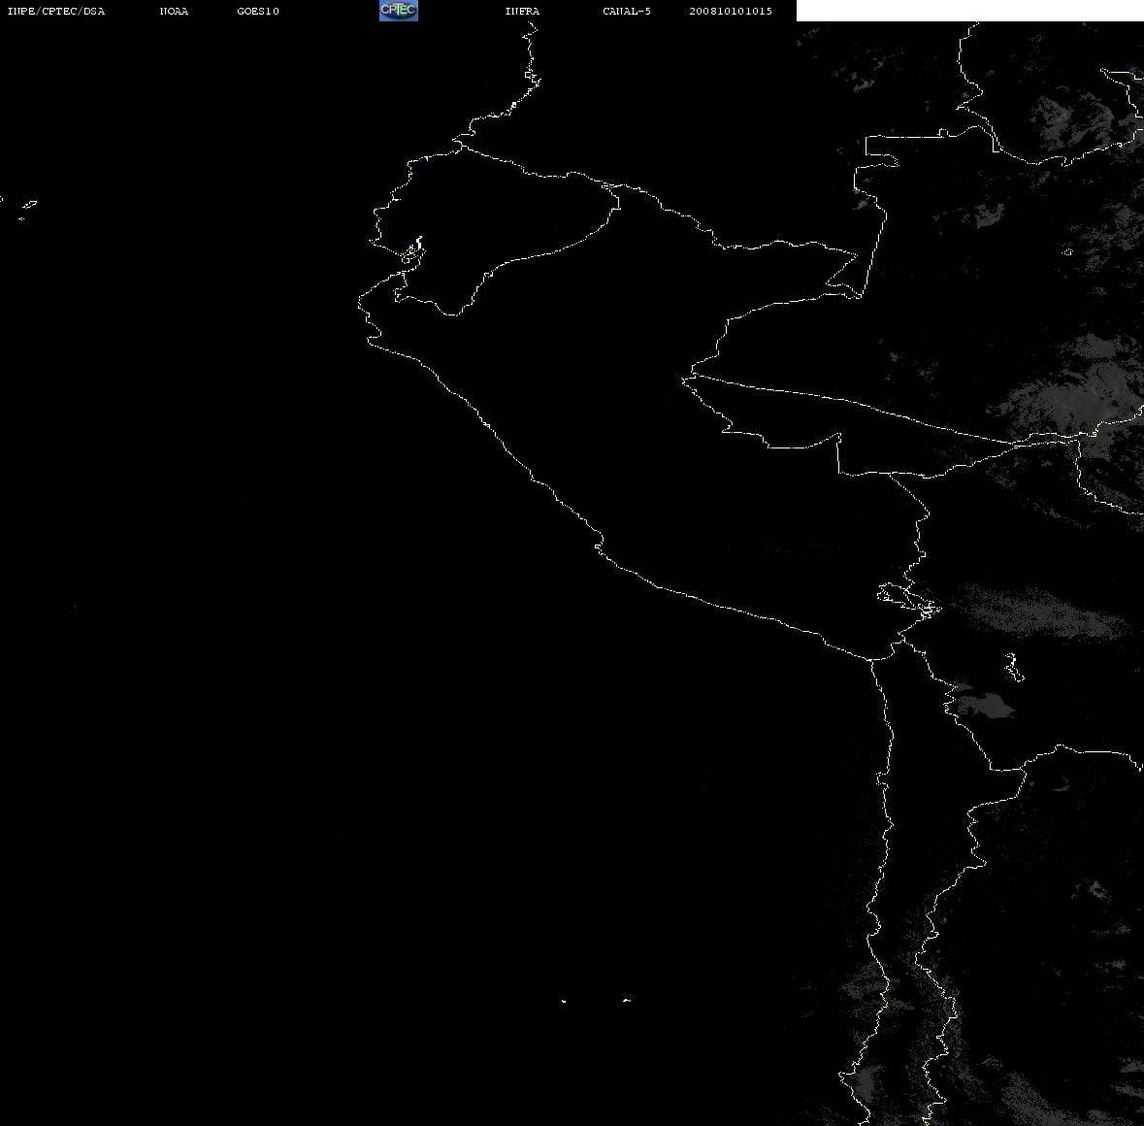Viewport: 1144px width, 1126px height.
Task: Click the NOAA label in the header
Action: [174, 11]
